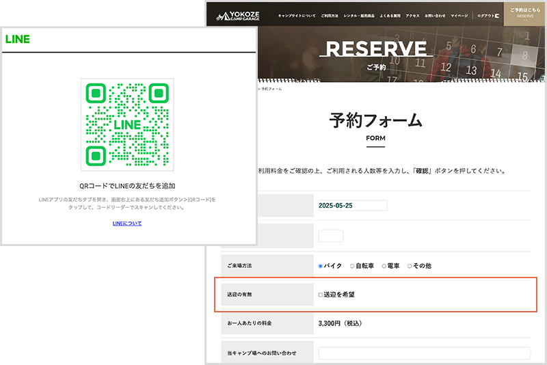
Task: Click the YOKOZE CAMP GARAGE logo
Action: tap(237, 16)
